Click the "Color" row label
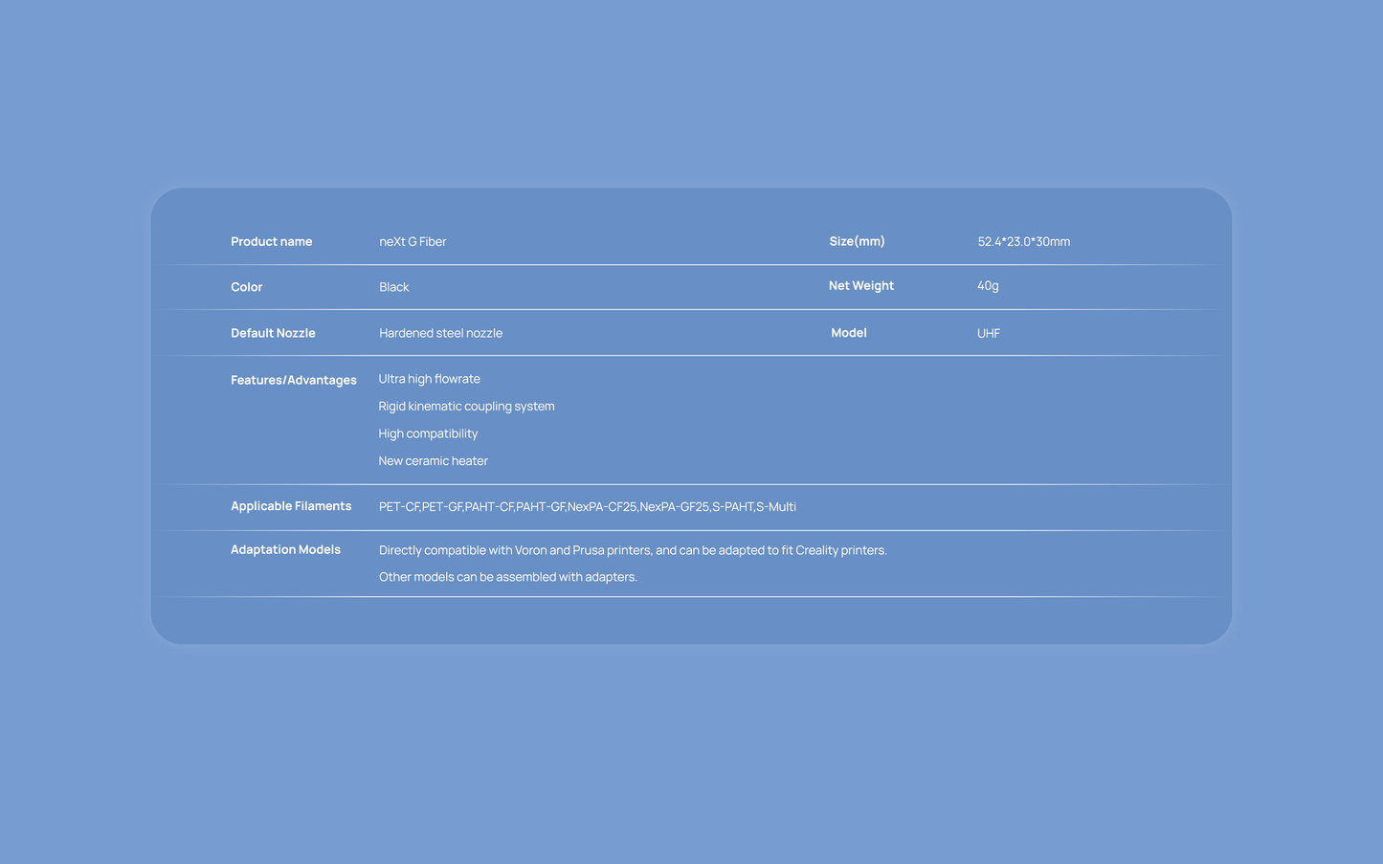Screen dimensions: 1383x864 (x=246, y=287)
